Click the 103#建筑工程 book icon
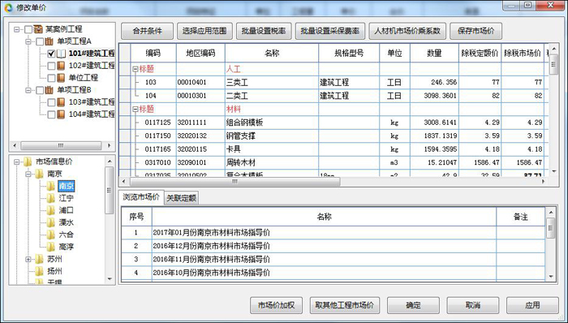Viewport: 568px width, 323px height. [x=61, y=102]
